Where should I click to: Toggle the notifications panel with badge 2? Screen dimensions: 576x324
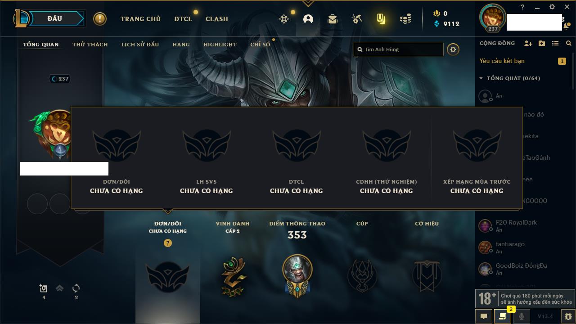(x=502, y=316)
